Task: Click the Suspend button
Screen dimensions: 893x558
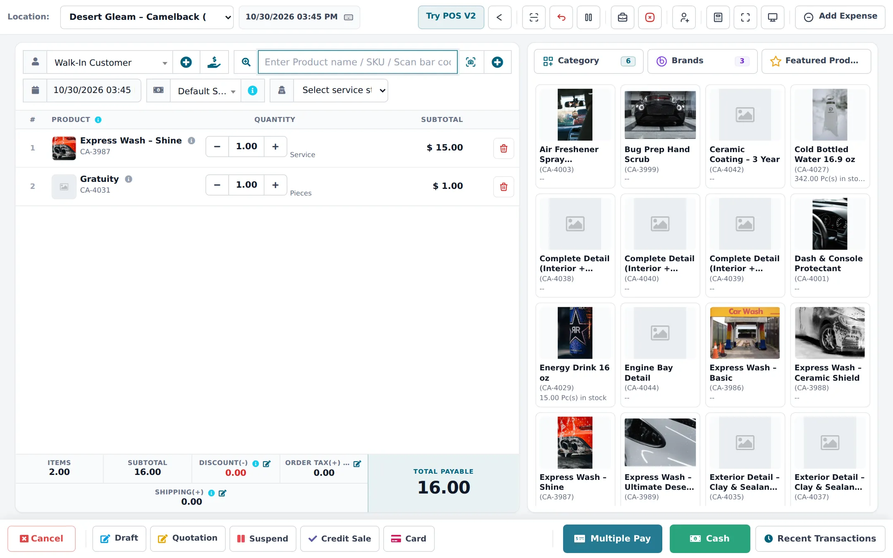Action: (263, 539)
